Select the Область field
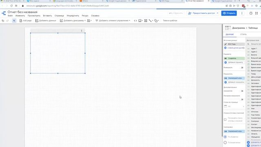 click(x=254, y=134)
